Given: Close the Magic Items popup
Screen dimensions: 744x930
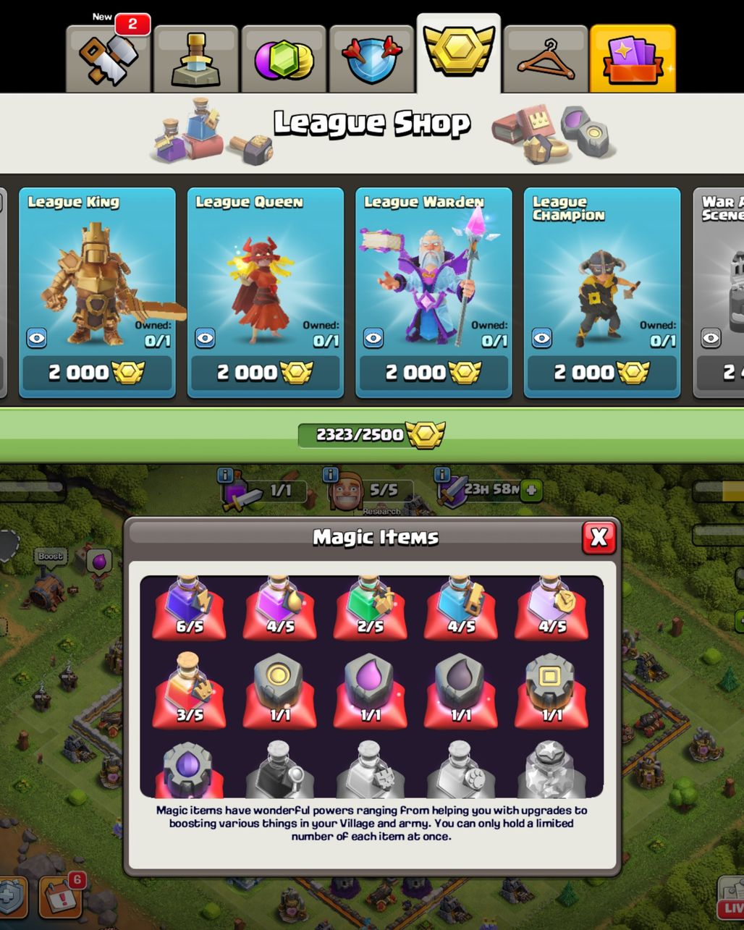Looking at the screenshot, I should coord(599,537).
